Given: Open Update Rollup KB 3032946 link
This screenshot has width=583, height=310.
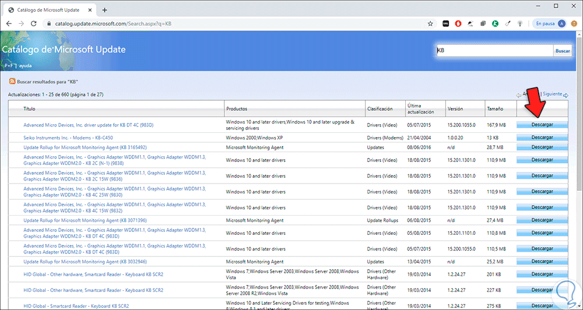Looking at the screenshot, I should (x=85, y=262).
